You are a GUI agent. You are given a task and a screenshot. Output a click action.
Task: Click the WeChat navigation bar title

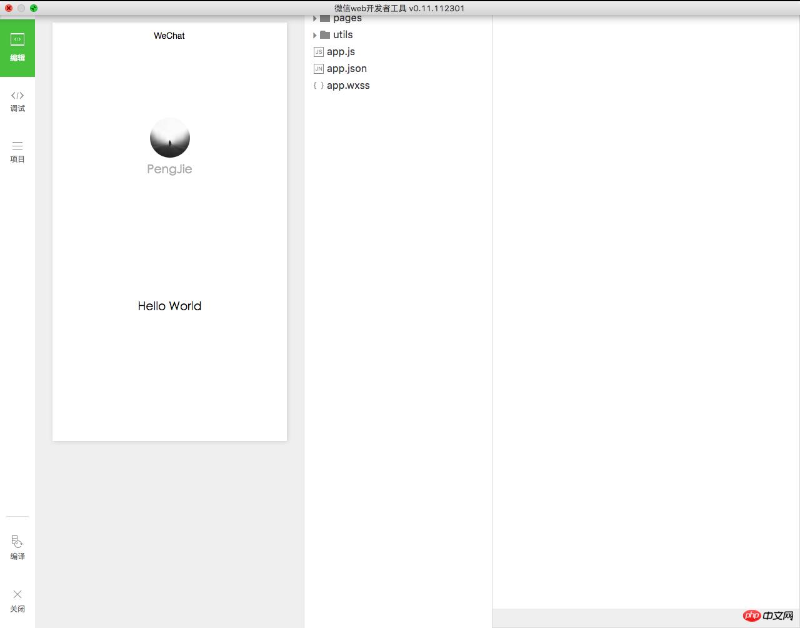[169, 36]
